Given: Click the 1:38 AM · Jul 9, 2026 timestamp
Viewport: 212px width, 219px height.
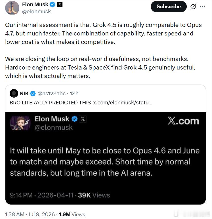Looking at the screenshot, I should pos(30,214).
